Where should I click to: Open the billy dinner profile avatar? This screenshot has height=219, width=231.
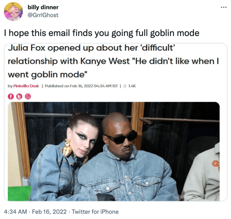click(x=13, y=11)
